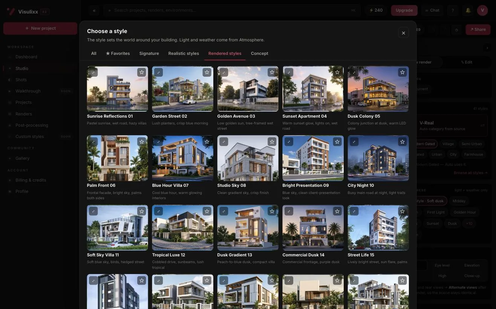Star the Tropical Luxe 12 style
Image resolution: width=496 pixels, height=309 pixels.
207,211
